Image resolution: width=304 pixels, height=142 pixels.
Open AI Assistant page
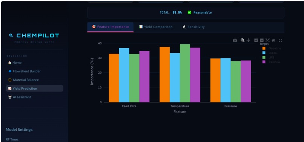pyautogui.click(x=34, y=97)
